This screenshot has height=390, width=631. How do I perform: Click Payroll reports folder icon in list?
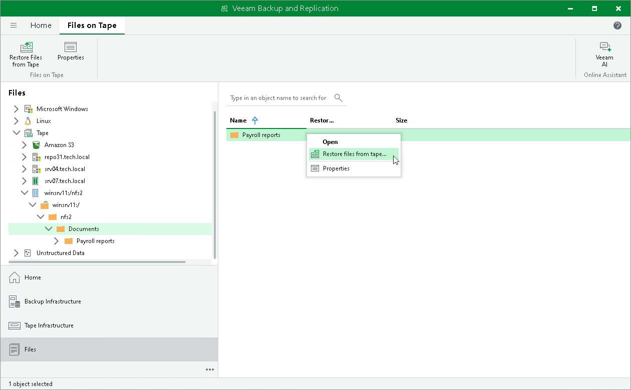point(234,135)
